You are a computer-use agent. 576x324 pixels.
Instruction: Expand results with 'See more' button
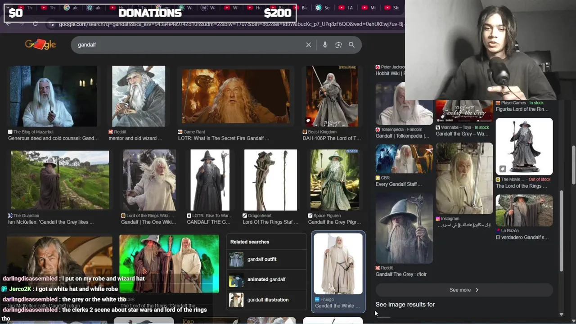(x=464, y=290)
